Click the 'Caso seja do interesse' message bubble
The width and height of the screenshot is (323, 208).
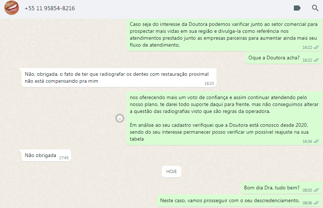pyautogui.click(x=224, y=35)
